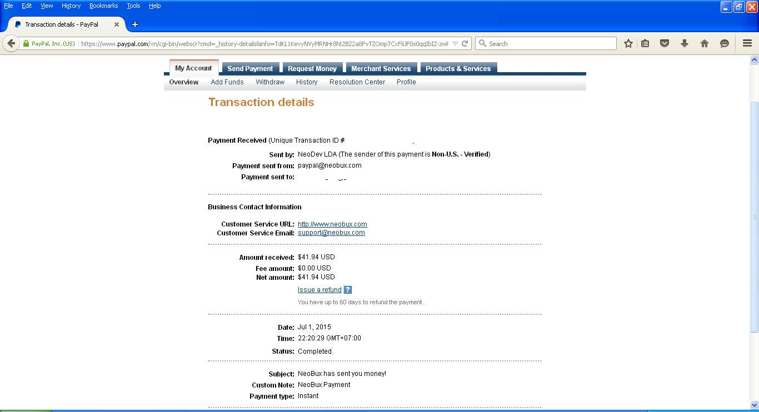
Task: Click the Amount received value $41.94 USD
Action: [316, 257]
